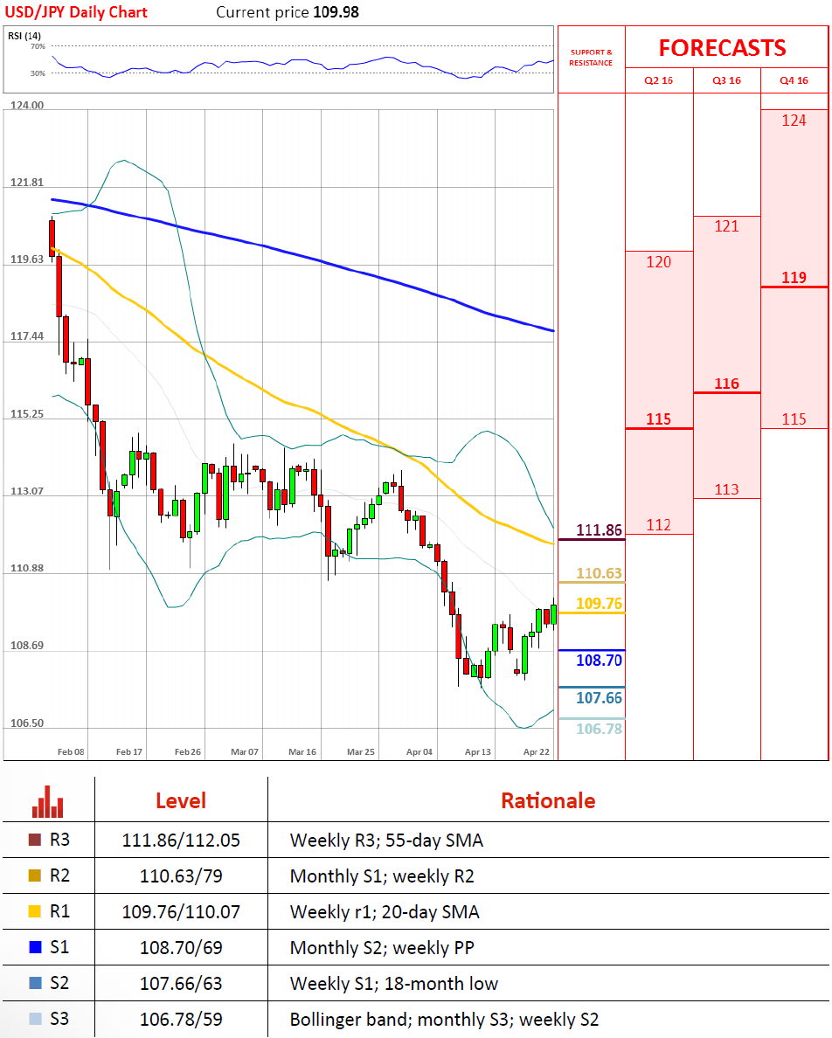
Task: Click 'Weekly S1; 18-month low' rationale
Action: [394, 983]
